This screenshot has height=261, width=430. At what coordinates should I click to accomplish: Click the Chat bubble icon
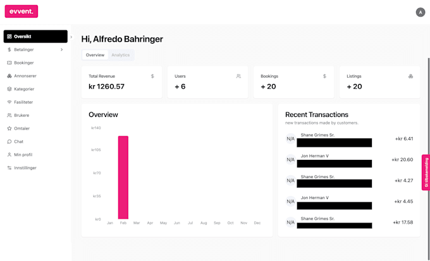9,142
